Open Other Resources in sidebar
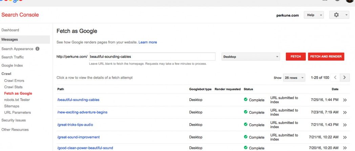 pyautogui.click(x=15, y=130)
